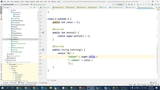Screen dimensions: 160x90
Task: Open OBS from the taskbar
Action: coord(124,88)
